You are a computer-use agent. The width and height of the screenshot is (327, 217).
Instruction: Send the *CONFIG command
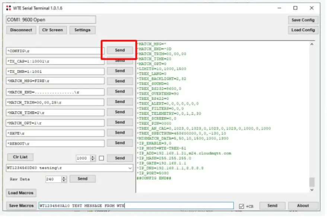click(119, 50)
